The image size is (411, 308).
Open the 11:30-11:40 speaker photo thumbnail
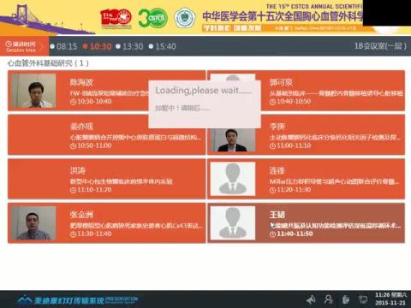(33, 223)
